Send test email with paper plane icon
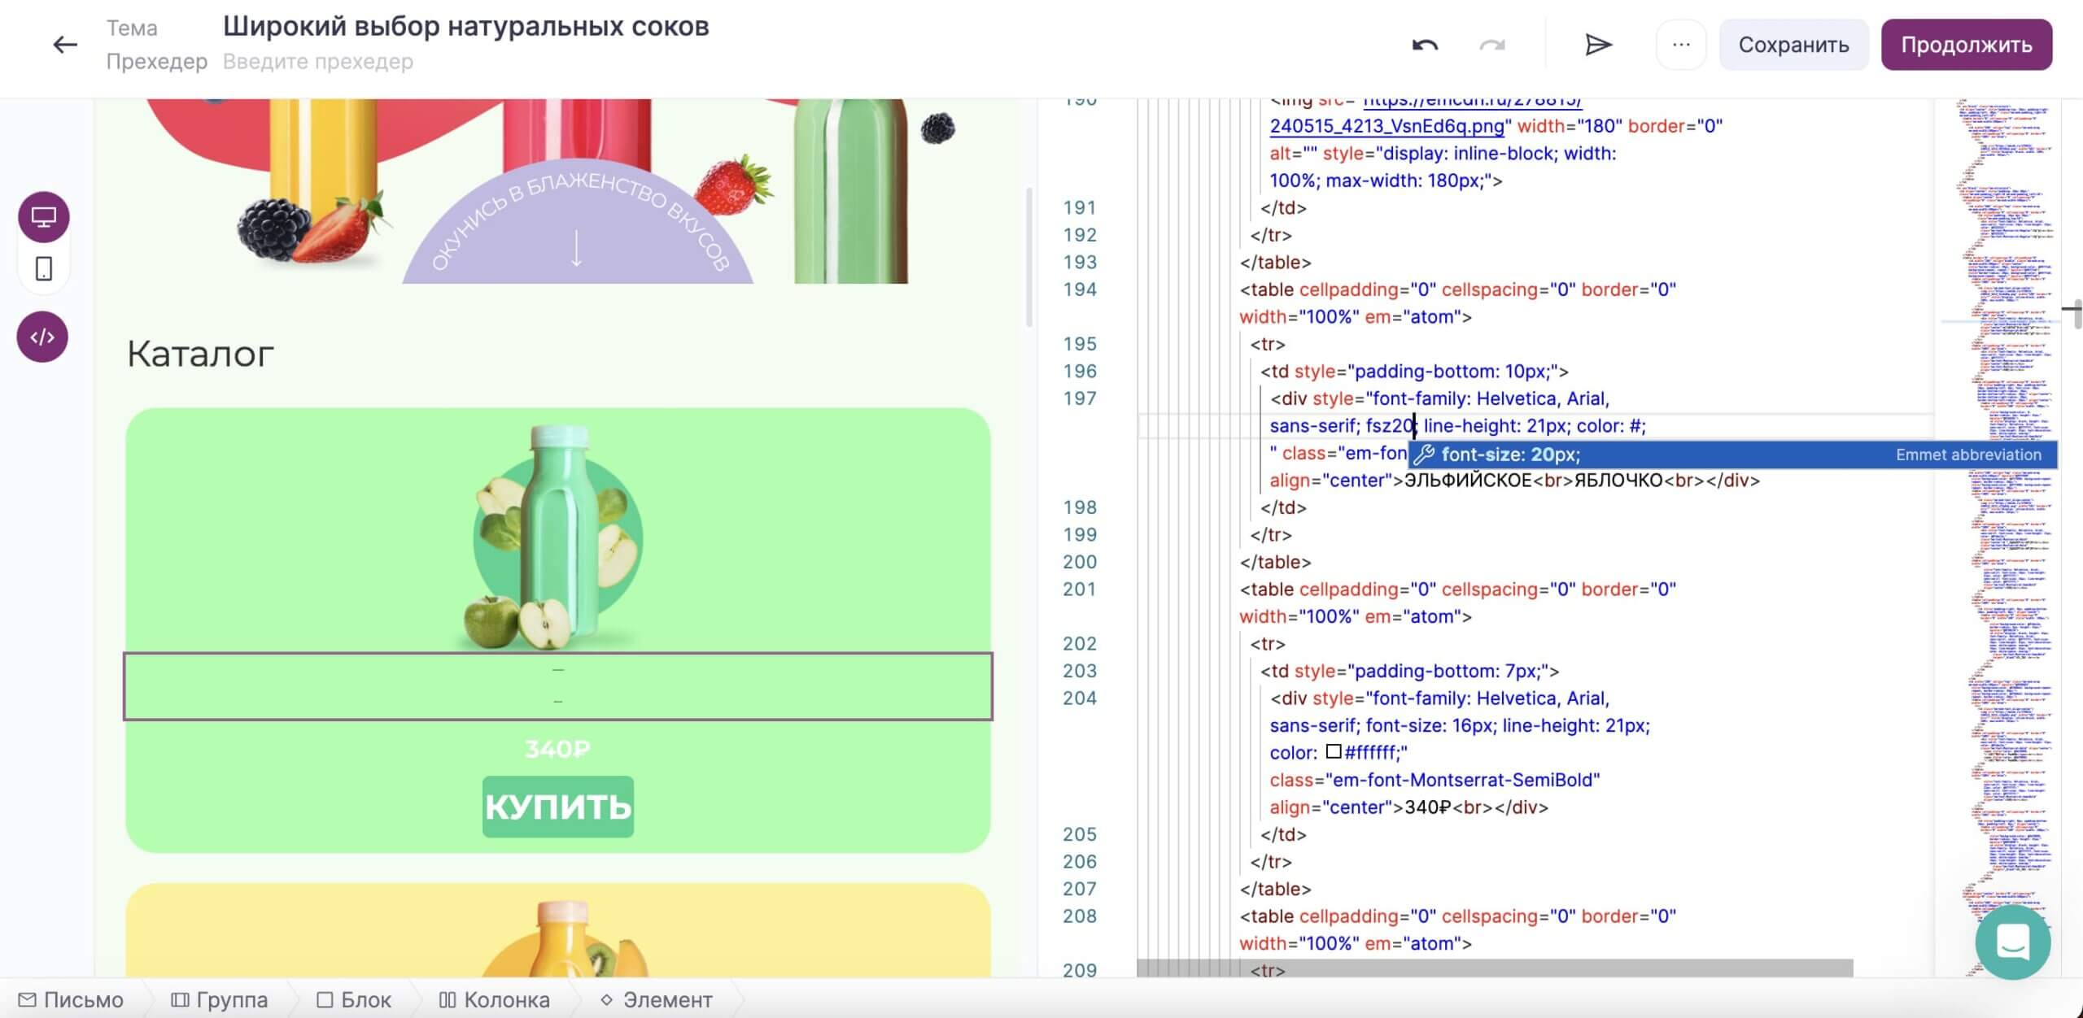 pos(1598,45)
